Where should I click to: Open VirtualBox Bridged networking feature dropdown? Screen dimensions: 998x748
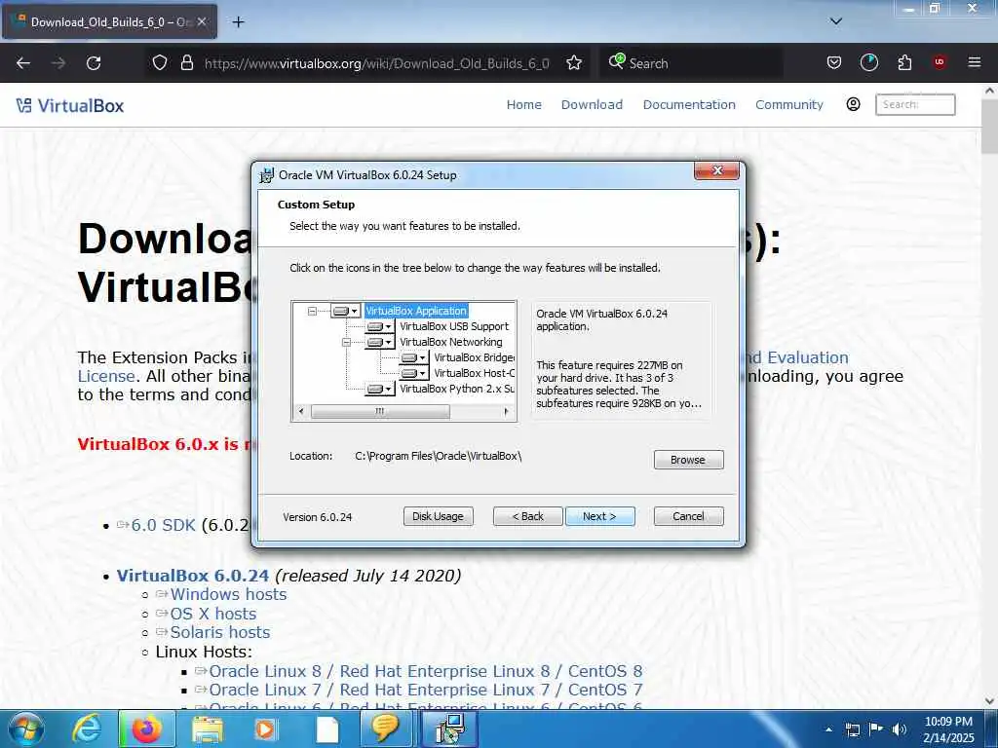[x=414, y=357]
